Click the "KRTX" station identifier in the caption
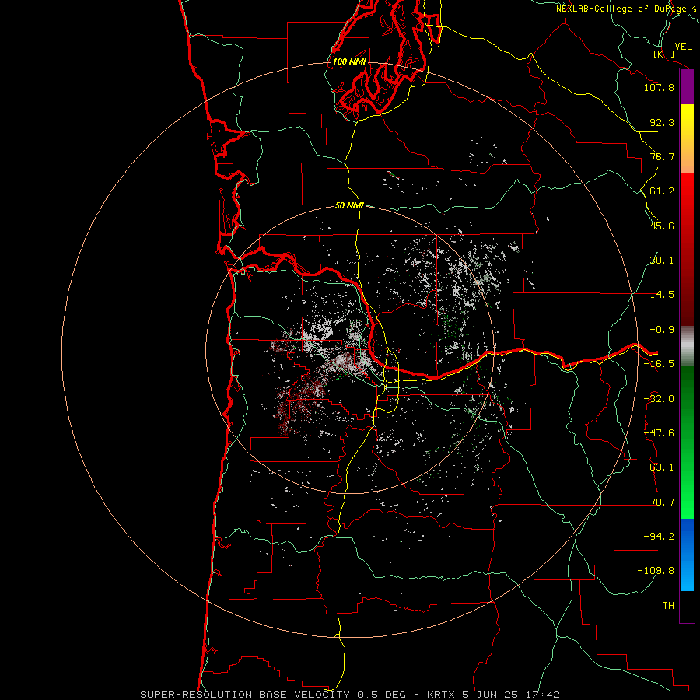 442,695
